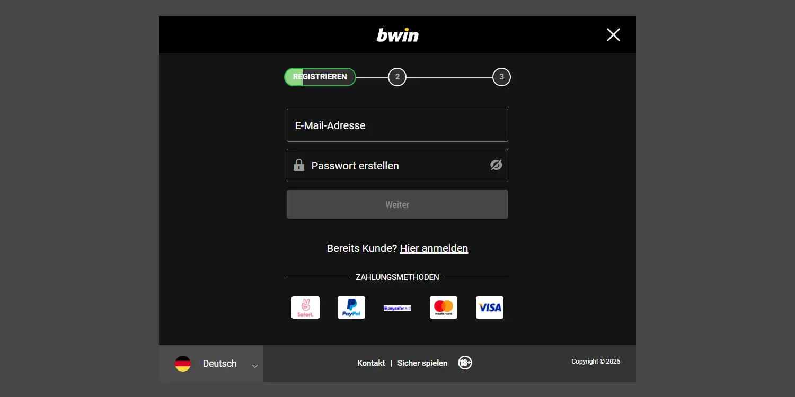Open the Kontakt footer link
Viewport: 795px width, 397px height.
coord(371,363)
